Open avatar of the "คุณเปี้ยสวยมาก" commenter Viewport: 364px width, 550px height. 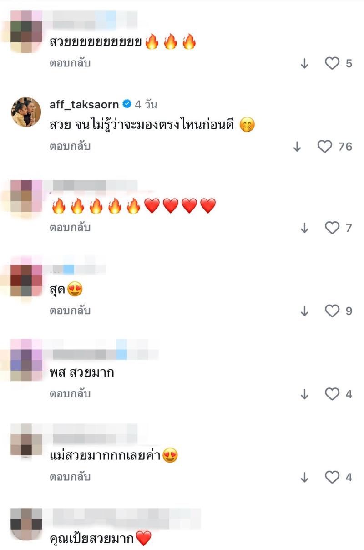(26, 524)
